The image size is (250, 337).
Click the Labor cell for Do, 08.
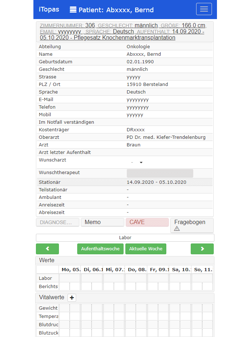pyautogui.click(x=136, y=278)
